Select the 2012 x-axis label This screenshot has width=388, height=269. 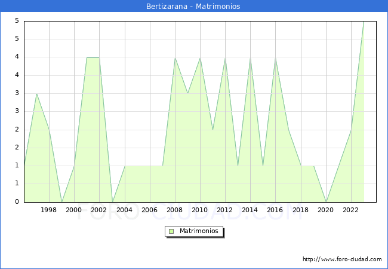pos(224,210)
